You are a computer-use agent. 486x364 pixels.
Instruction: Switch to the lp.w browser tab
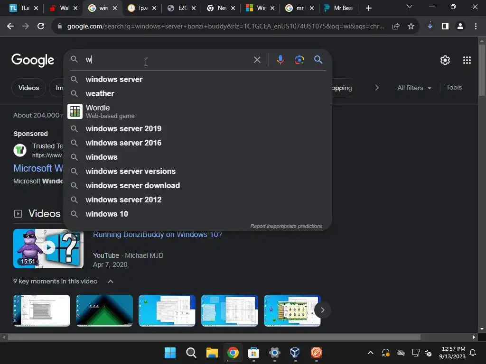coord(142,9)
